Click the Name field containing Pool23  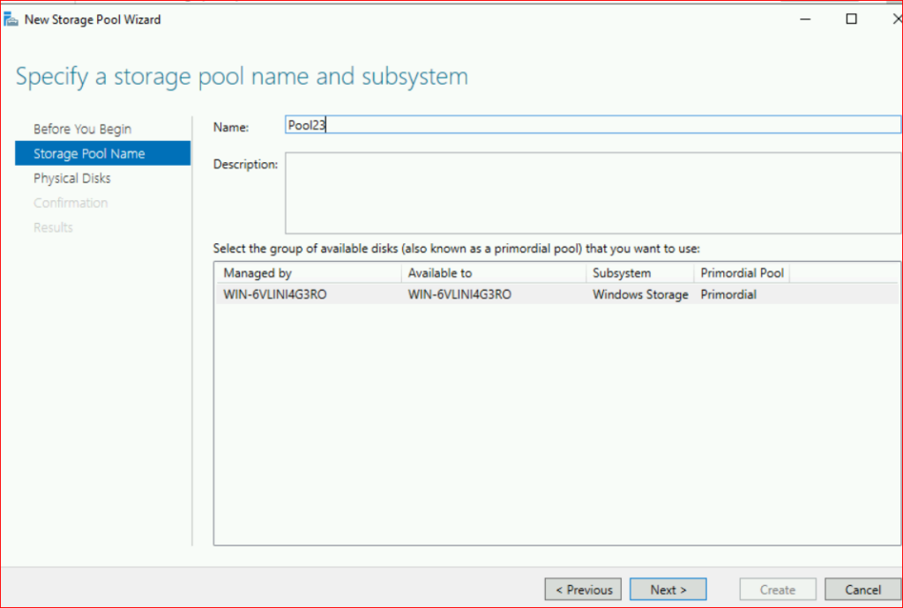click(x=592, y=126)
